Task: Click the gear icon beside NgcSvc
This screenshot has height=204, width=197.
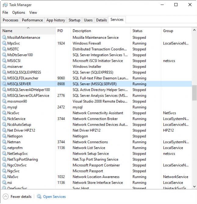Action: (4, 171)
